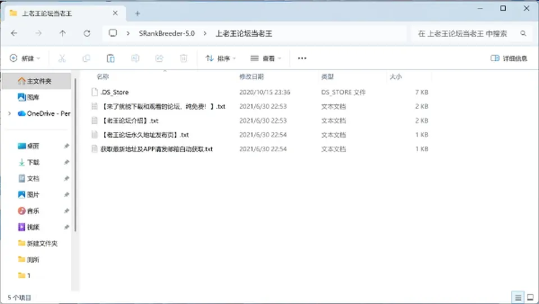Viewport: 539px width, 304px height.
Task: Open the View dropdown menu
Action: (266, 58)
